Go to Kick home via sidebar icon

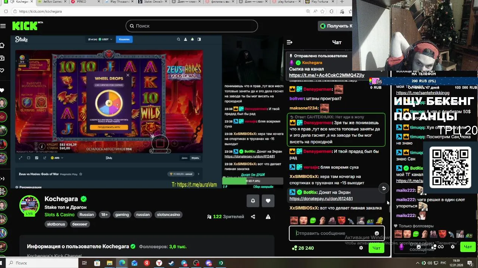pos(2,45)
